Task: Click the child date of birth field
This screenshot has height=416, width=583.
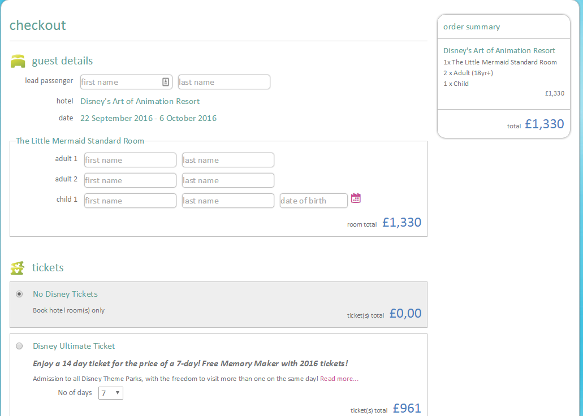Action: [x=313, y=201]
